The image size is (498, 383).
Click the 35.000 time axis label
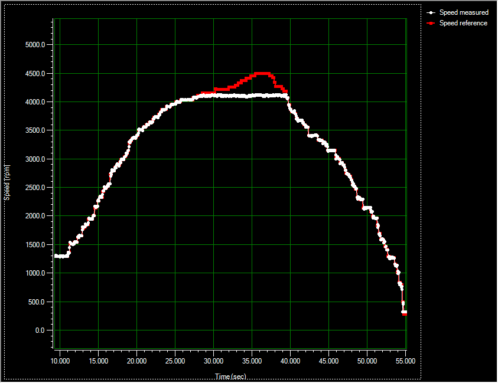coord(252,361)
